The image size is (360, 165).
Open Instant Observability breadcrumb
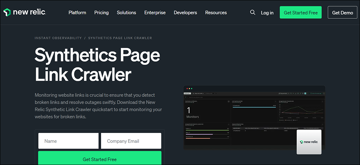click(x=58, y=38)
